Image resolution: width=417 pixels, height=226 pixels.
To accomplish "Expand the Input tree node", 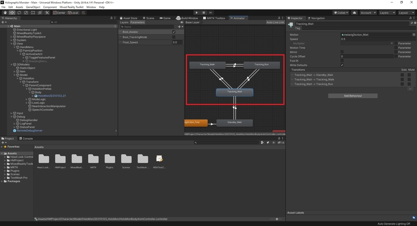I will pos(11,113).
